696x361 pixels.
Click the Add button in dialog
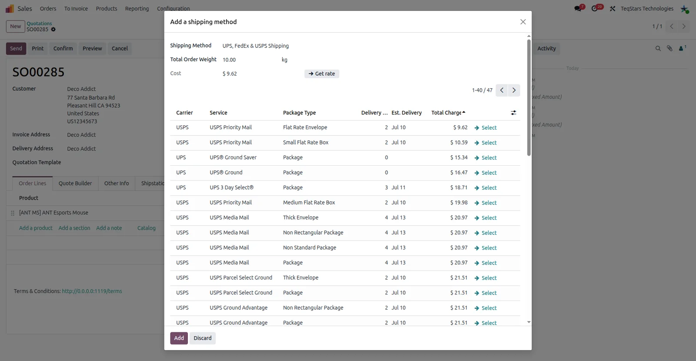point(179,338)
